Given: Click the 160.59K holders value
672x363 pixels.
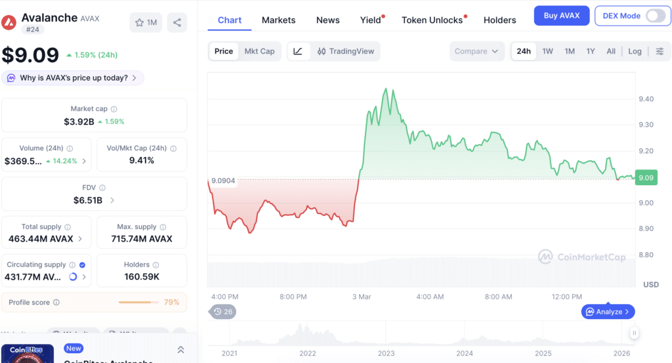Looking at the screenshot, I should (x=142, y=277).
